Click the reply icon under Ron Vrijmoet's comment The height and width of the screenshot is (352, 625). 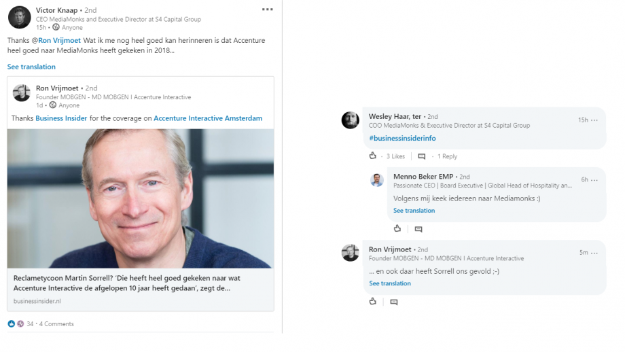394,302
